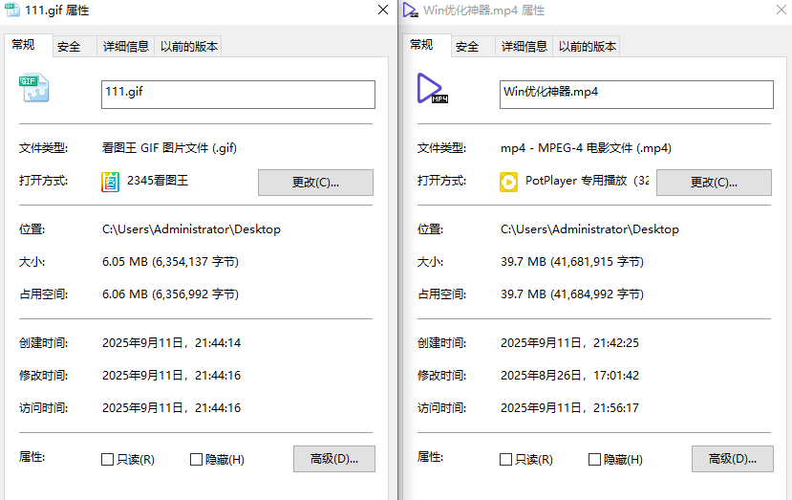The height and width of the screenshot is (500, 792).
Task: Click the large GIF file icon
Action: (x=33, y=90)
